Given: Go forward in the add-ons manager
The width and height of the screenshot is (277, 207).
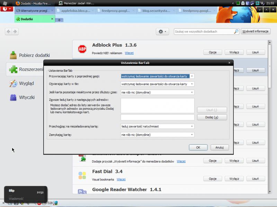Looking at the screenshot, I should click(x=15, y=31).
